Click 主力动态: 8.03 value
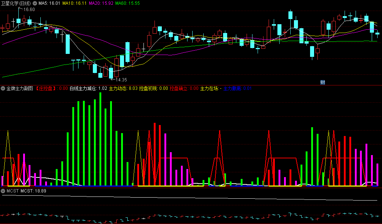Image resolution: width=382 pixels, height=224 pixels. 123,88
